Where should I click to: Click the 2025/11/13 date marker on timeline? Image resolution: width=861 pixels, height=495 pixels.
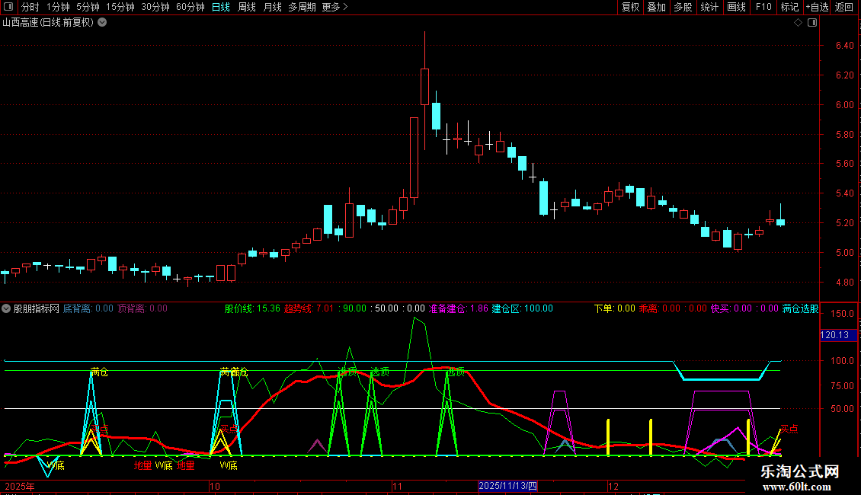[508, 486]
